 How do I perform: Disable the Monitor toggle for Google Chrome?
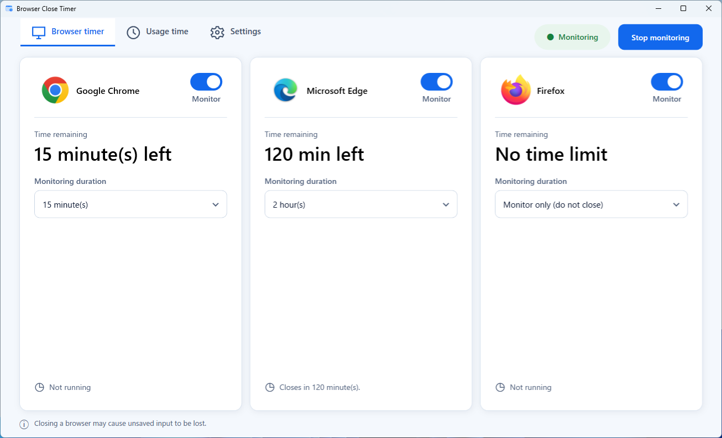(206, 82)
